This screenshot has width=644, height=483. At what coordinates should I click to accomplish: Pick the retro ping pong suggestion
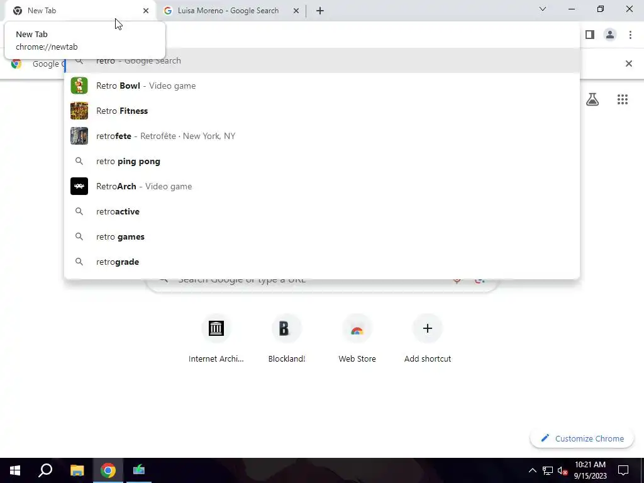[322, 161]
